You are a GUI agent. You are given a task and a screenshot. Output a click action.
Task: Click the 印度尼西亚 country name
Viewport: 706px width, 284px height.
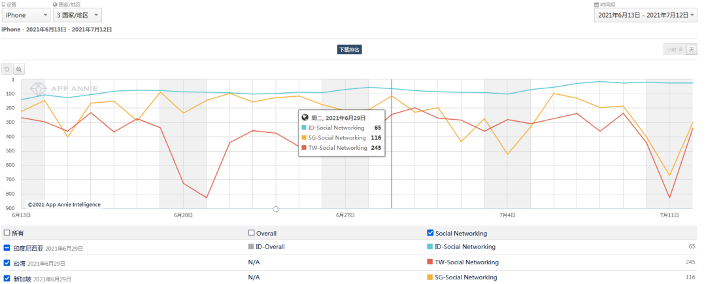[28, 248]
